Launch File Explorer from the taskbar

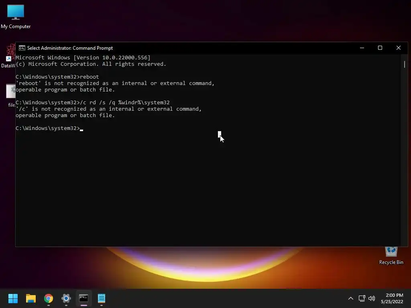pos(31,298)
